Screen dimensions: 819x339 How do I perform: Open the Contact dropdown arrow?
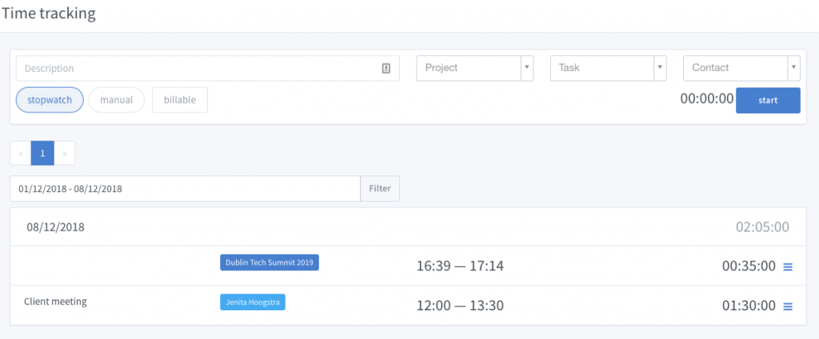(793, 69)
